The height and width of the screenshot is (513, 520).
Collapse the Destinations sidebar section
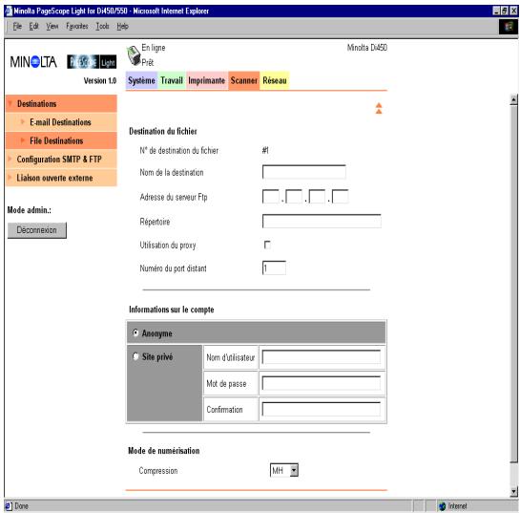61,103
